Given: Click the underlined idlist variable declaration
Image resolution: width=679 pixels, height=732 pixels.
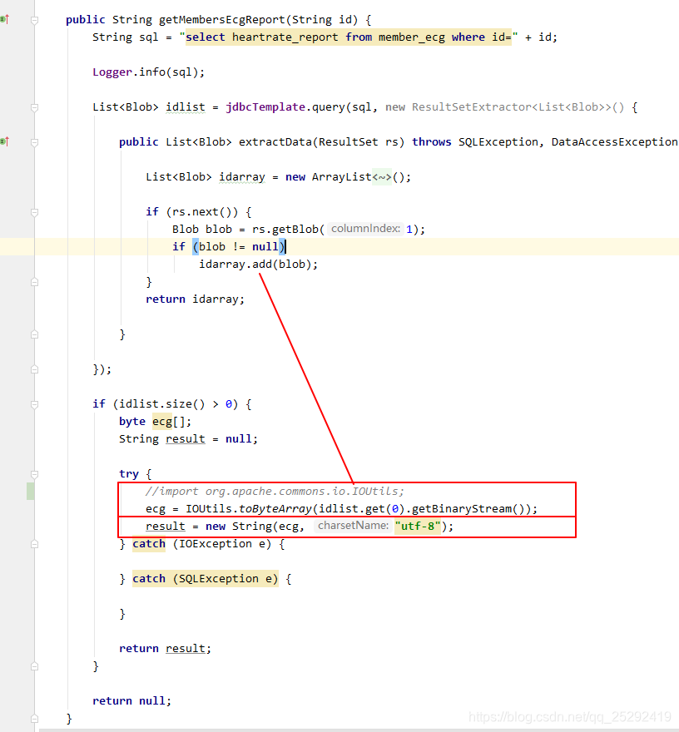Looking at the screenshot, I should tap(186, 107).
